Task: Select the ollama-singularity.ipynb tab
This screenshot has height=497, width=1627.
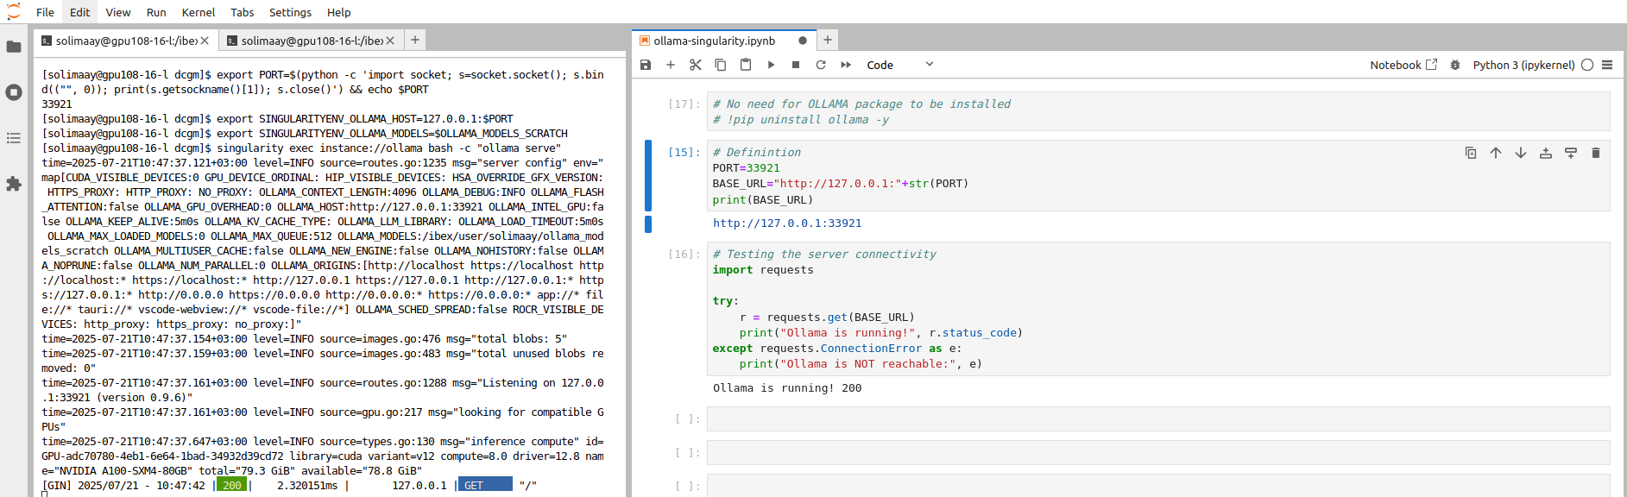Action: click(715, 41)
